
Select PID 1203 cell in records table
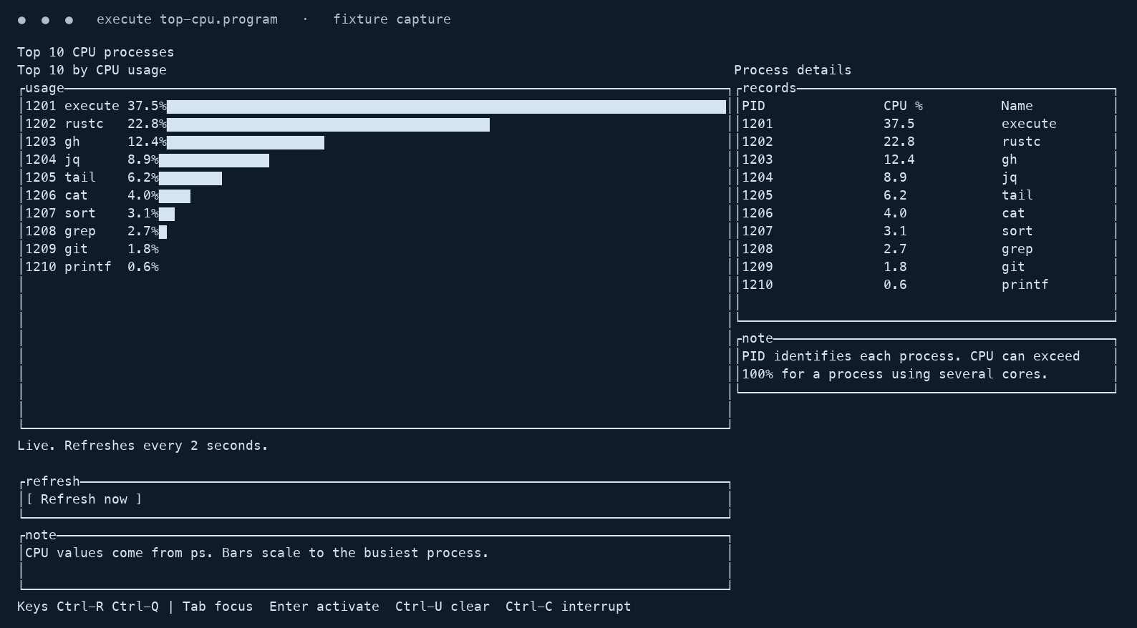click(758, 160)
